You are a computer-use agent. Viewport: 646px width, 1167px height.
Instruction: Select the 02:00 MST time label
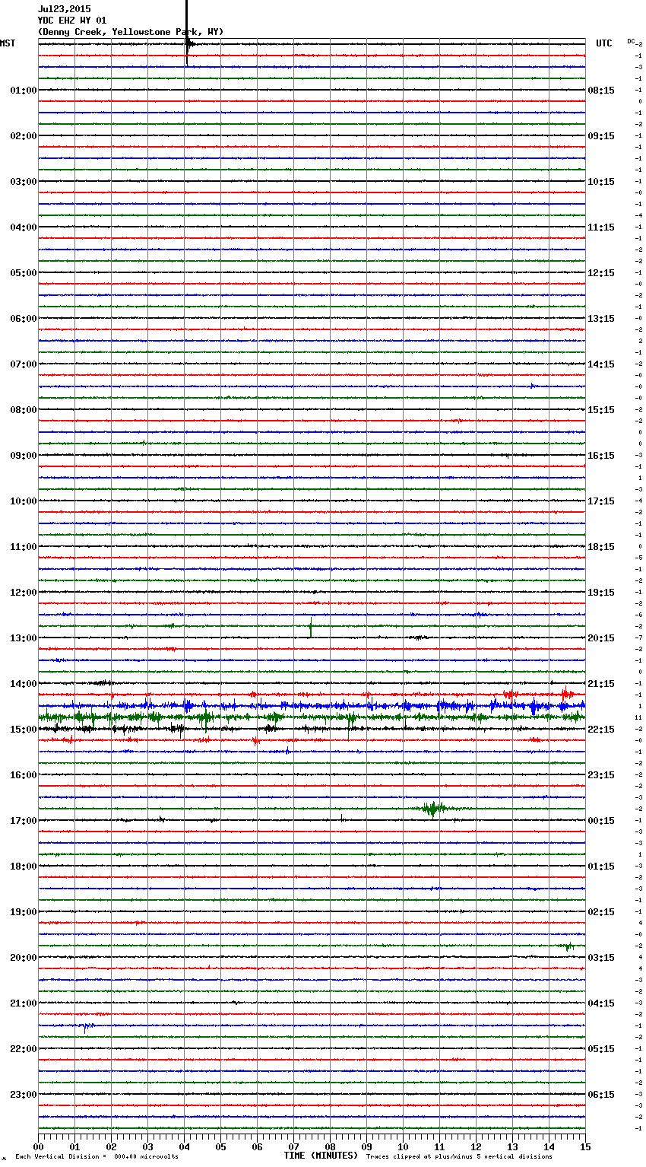pyautogui.click(x=24, y=136)
